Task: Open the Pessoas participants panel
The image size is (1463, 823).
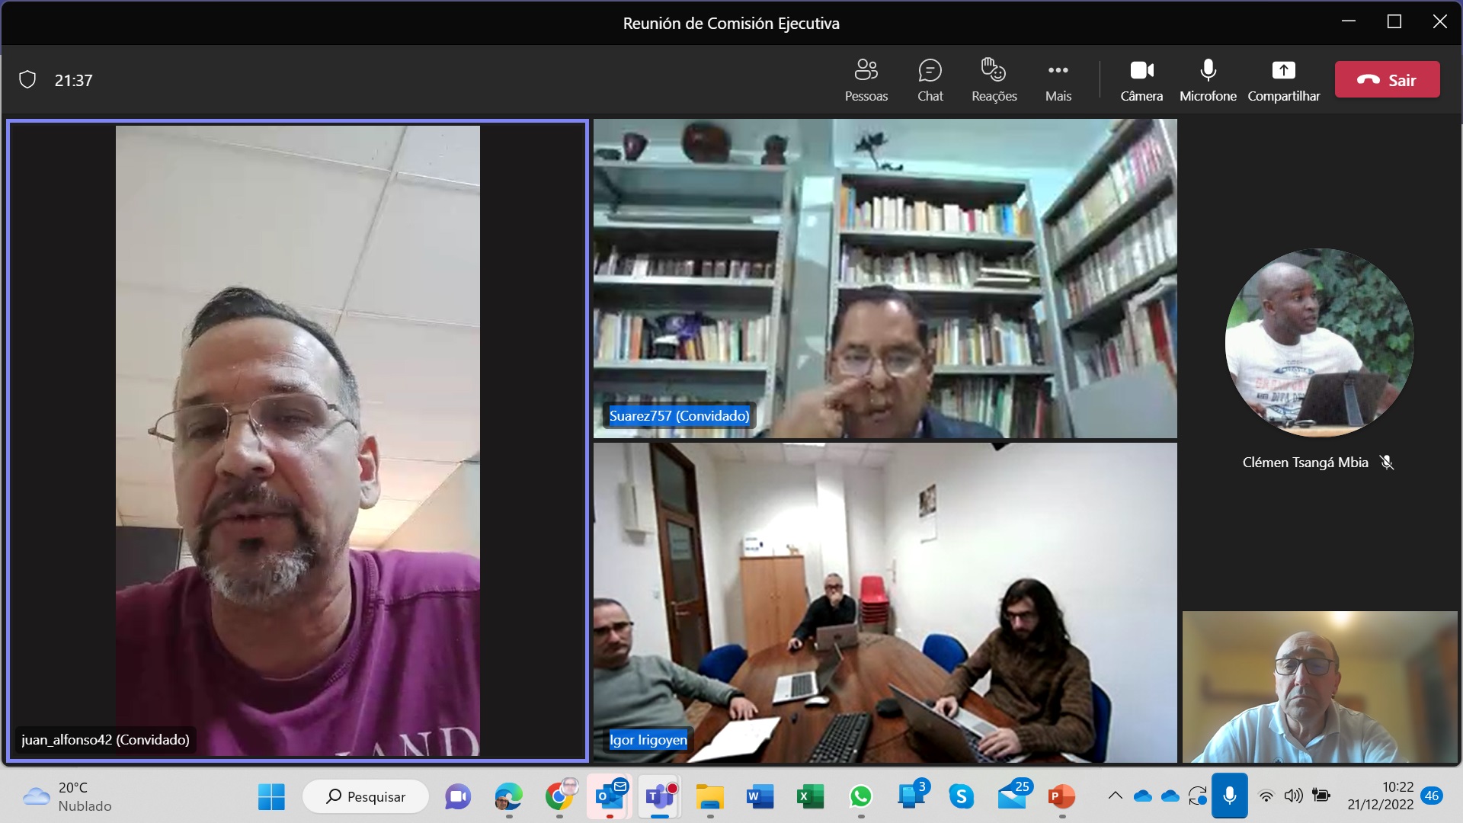Action: click(866, 80)
